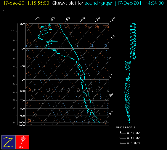Click the '= 5 M/S' legend text
Image resolution: width=167 pixels, height=150 pixels.
tap(133, 143)
